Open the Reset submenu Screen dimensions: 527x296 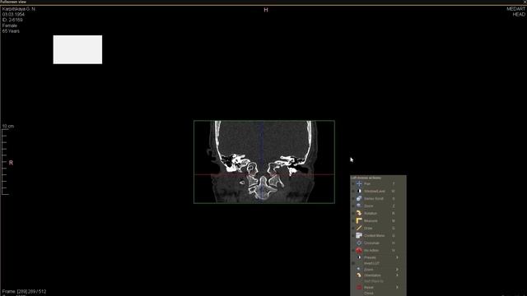click(378, 288)
